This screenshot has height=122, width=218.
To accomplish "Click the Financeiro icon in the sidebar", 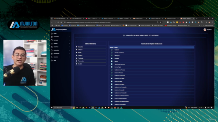I will pos(52,54).
